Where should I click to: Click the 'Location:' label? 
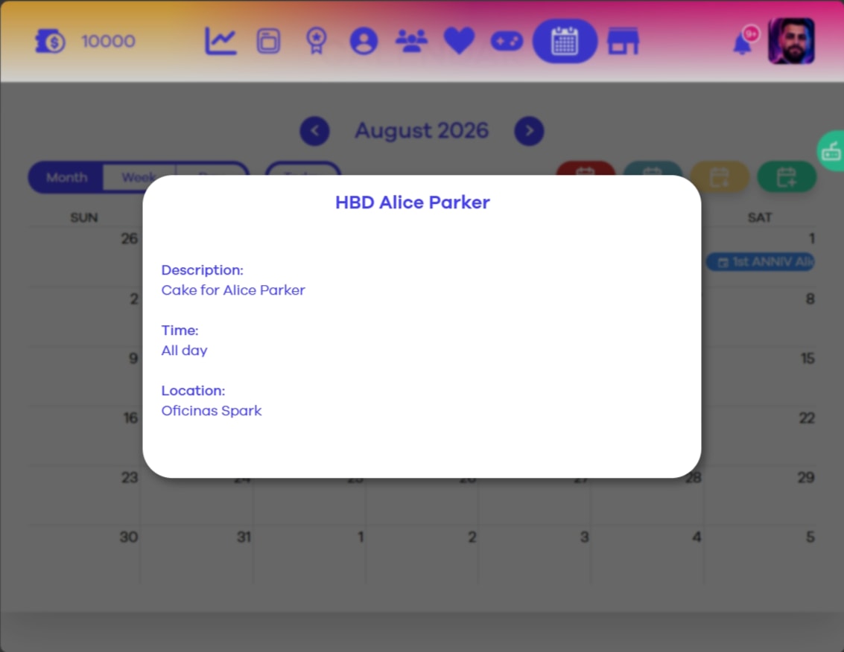[x=193, y=391]
